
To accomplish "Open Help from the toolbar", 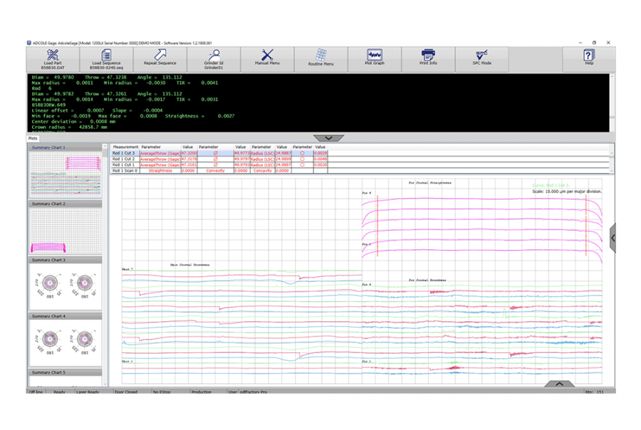I will 588,56.
